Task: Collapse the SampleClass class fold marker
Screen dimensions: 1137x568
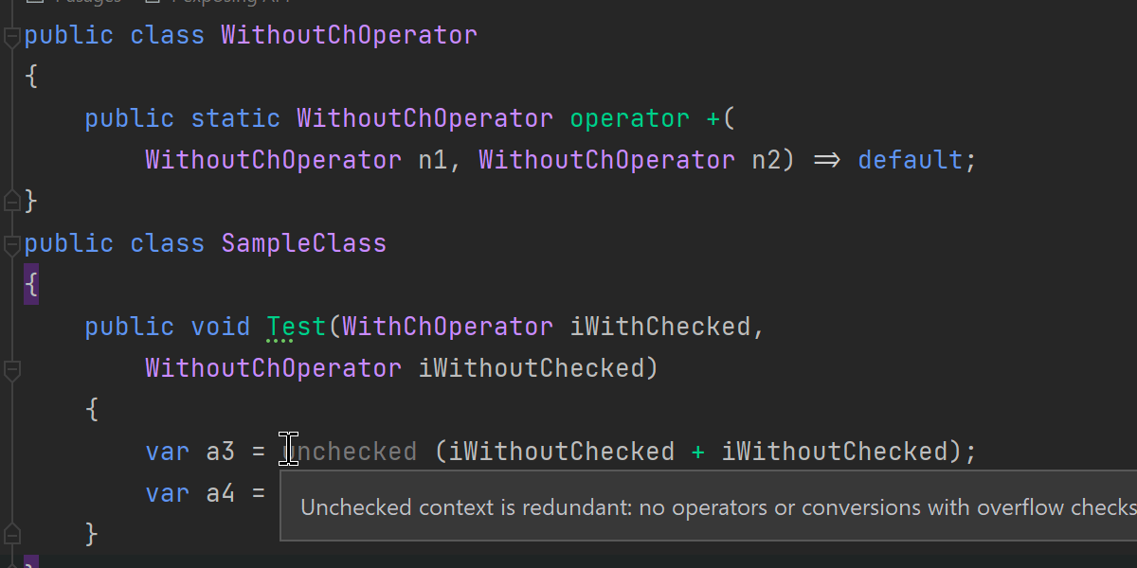Action: pos(10,245)
